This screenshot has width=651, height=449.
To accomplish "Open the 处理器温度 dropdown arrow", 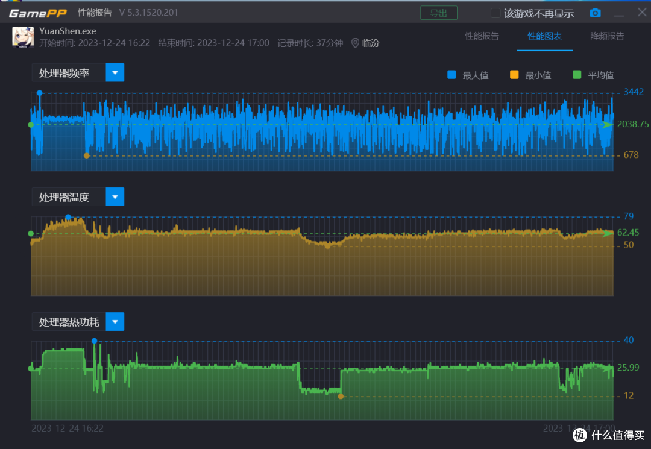I will click(115, 196).
